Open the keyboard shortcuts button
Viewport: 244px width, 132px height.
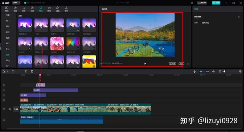tap(202, 3)
